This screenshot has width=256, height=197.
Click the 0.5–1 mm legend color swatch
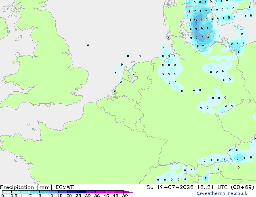tap(16, 192)
